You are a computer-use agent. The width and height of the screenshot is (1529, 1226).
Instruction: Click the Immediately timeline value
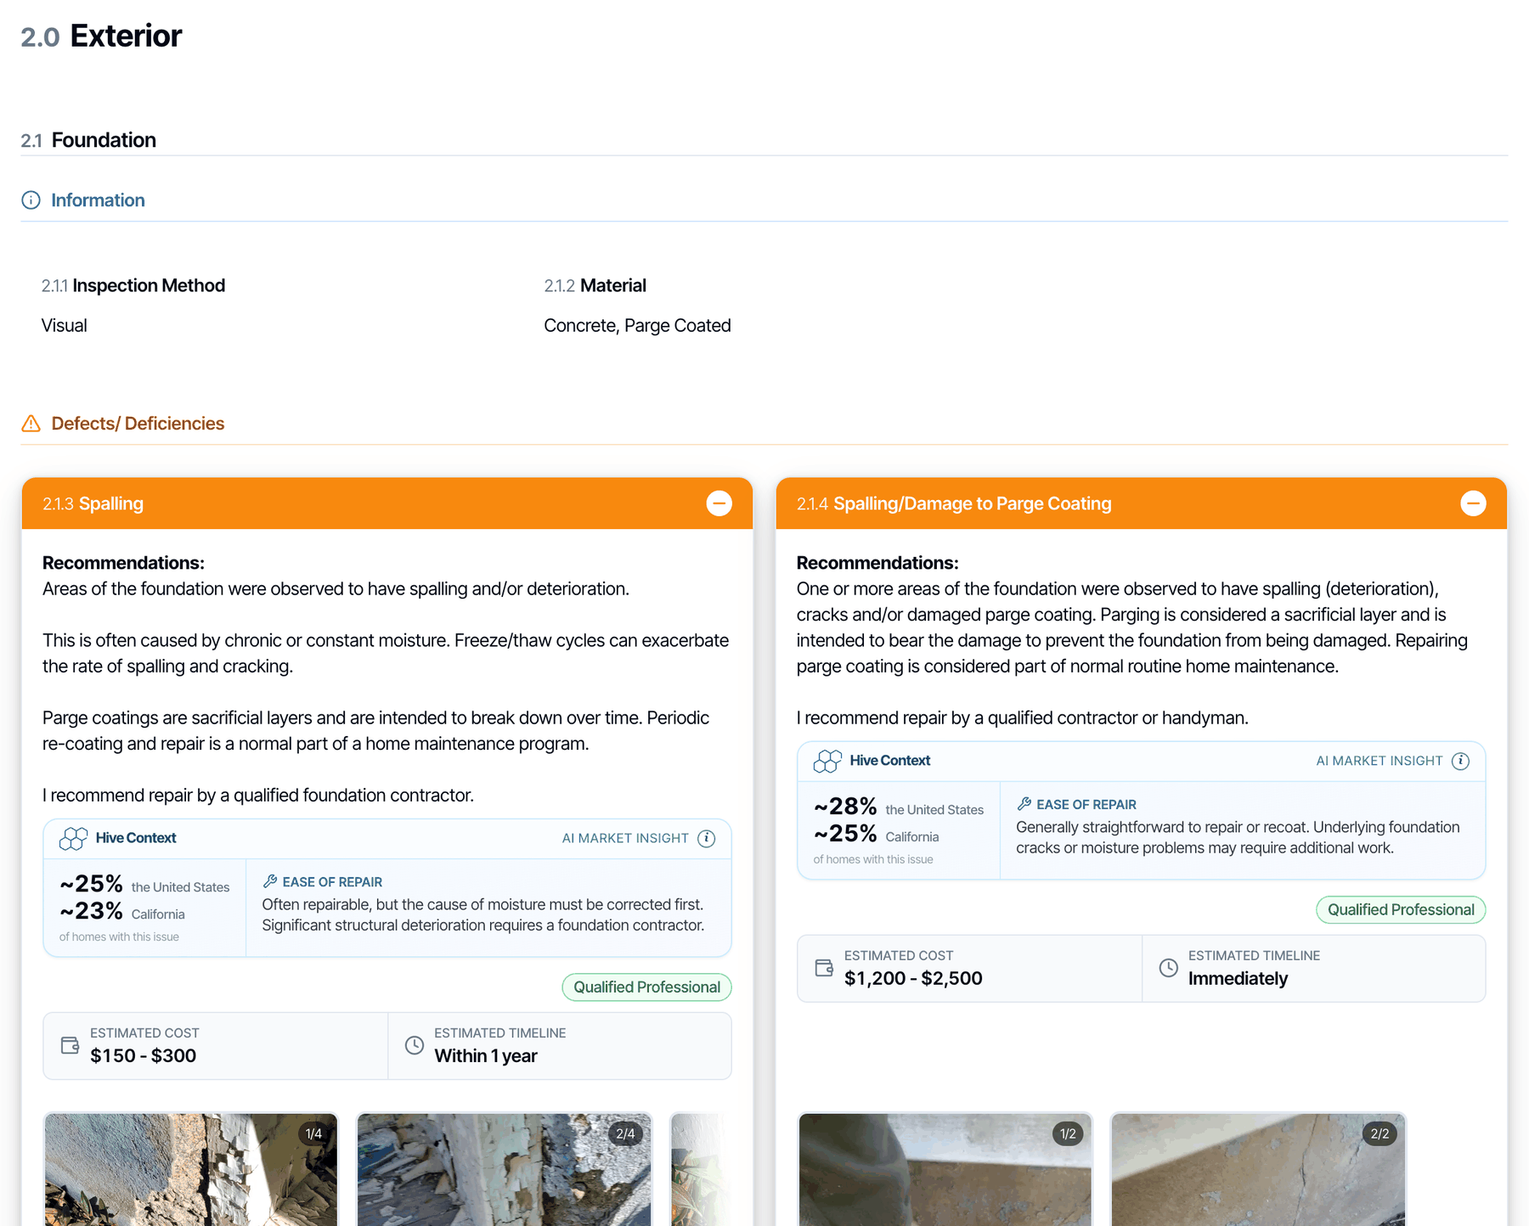1238,979
